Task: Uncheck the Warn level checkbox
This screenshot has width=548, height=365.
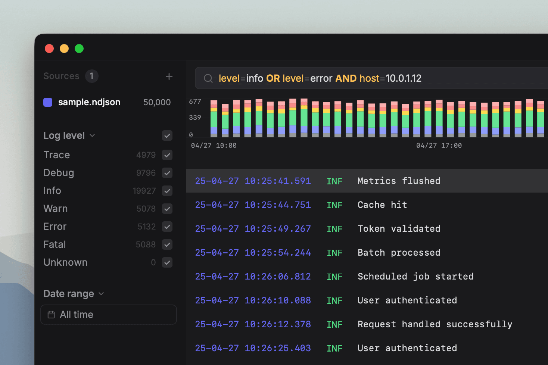Action: coord(167,209)
